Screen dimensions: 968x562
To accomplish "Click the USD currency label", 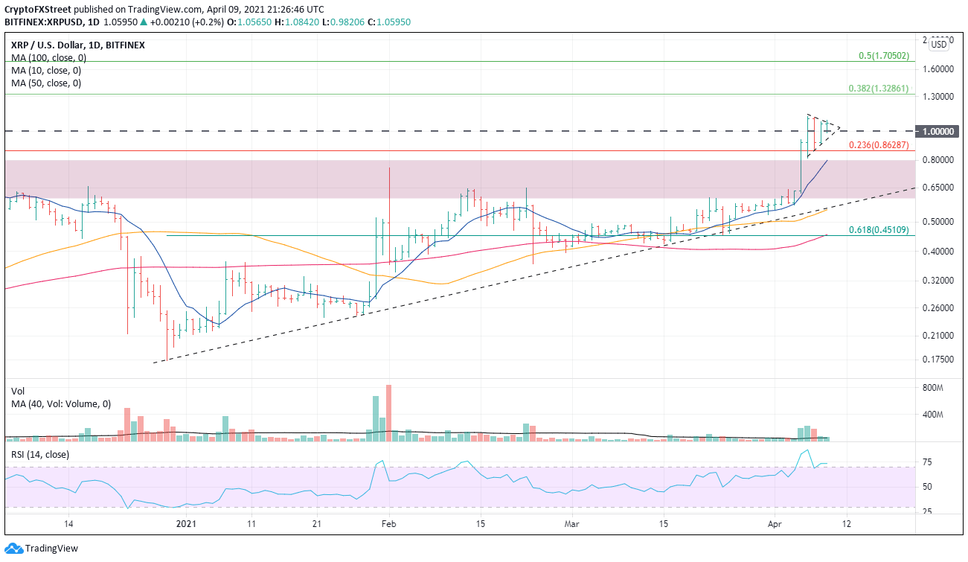I will (940, 45).
